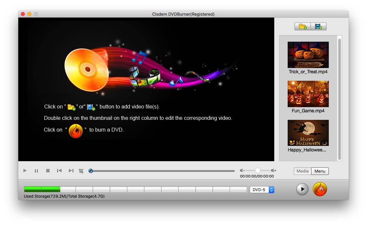This screenshot has width=367, height=226.
Task: Adjust the volume slider knob
Action: 258,171
